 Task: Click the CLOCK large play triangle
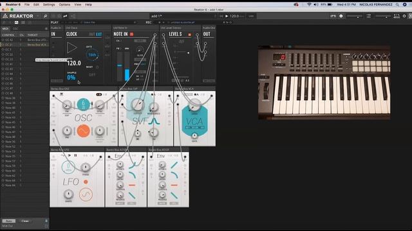(71, 48)
